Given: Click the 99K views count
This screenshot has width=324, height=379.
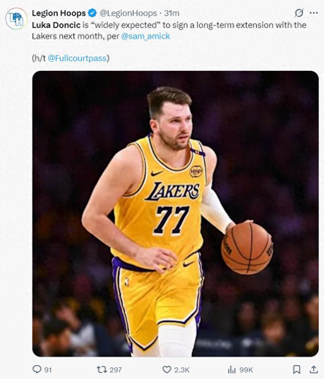Looking at the screenshot, I should (x=246, y=370).
